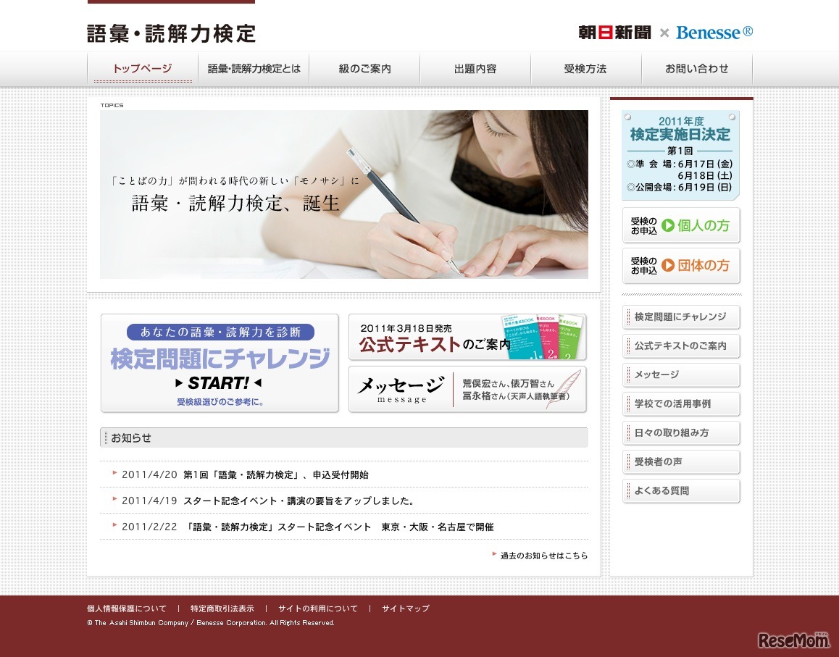Click the あなたの語彙・読解力を診断 blue pill label
Screen dimensions: 839x657
220,332
